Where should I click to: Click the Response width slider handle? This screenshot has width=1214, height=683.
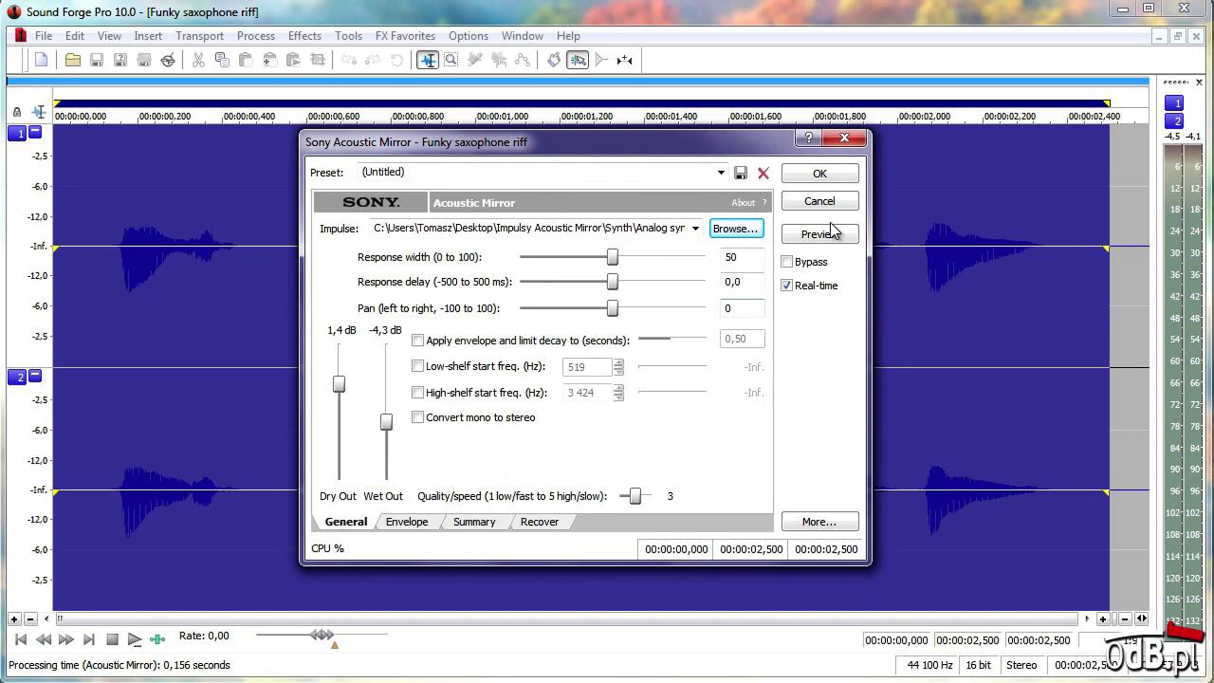pos(612,257)
